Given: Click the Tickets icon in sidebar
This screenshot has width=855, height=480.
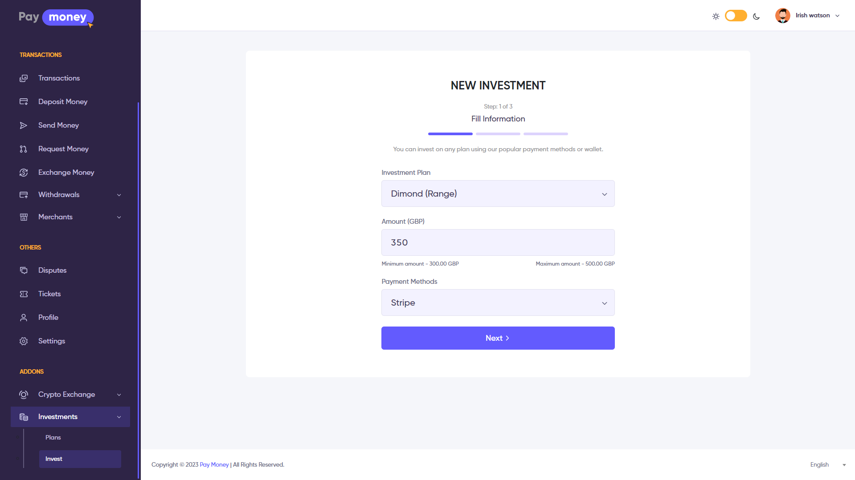Looking at the screenshot, I should (24, 294).
